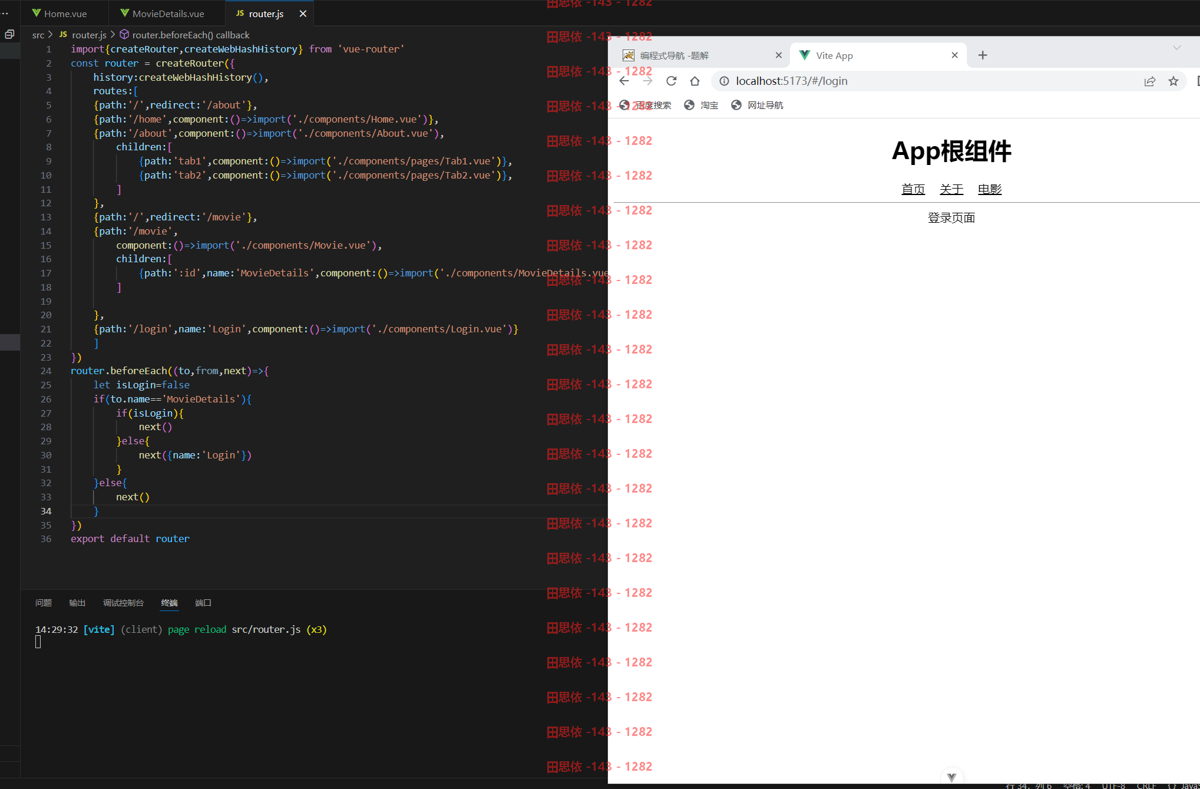Click line number 24 in the gutter
This screenshot has width=1200, height=789.
[46, 371]
